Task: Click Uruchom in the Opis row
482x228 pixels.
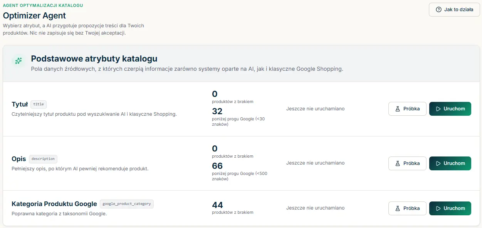Action: (450, 163)
